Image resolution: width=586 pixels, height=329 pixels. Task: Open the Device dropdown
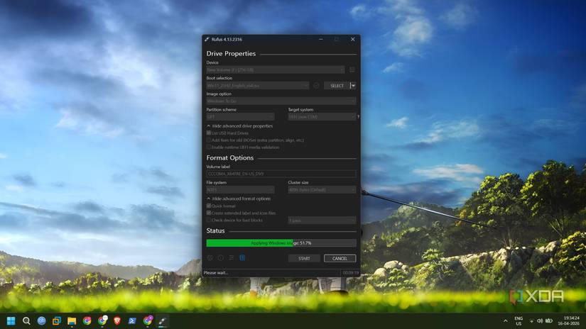tap(276, 69)
